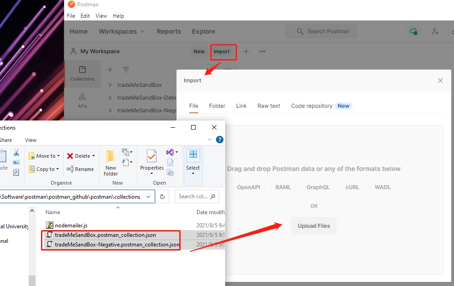The image size is (454, 286).
Task: Open the Delete dropdown arrow
Action: click(94, 156)
